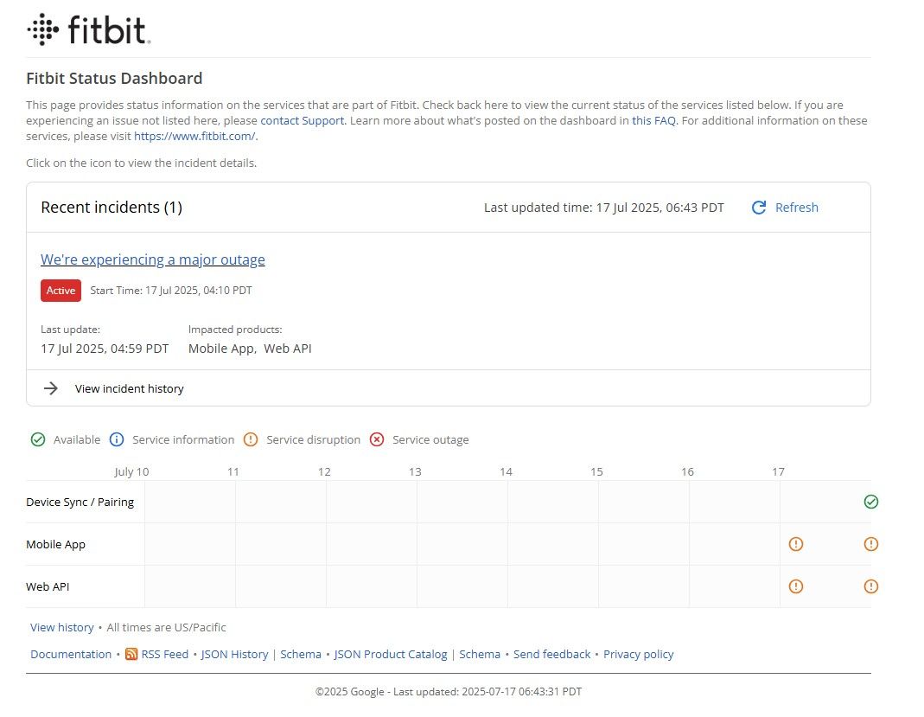The width and height of the screenshot is (924, 717).
Task: Open JSON Product Catalog link
Action: point(391,655)
